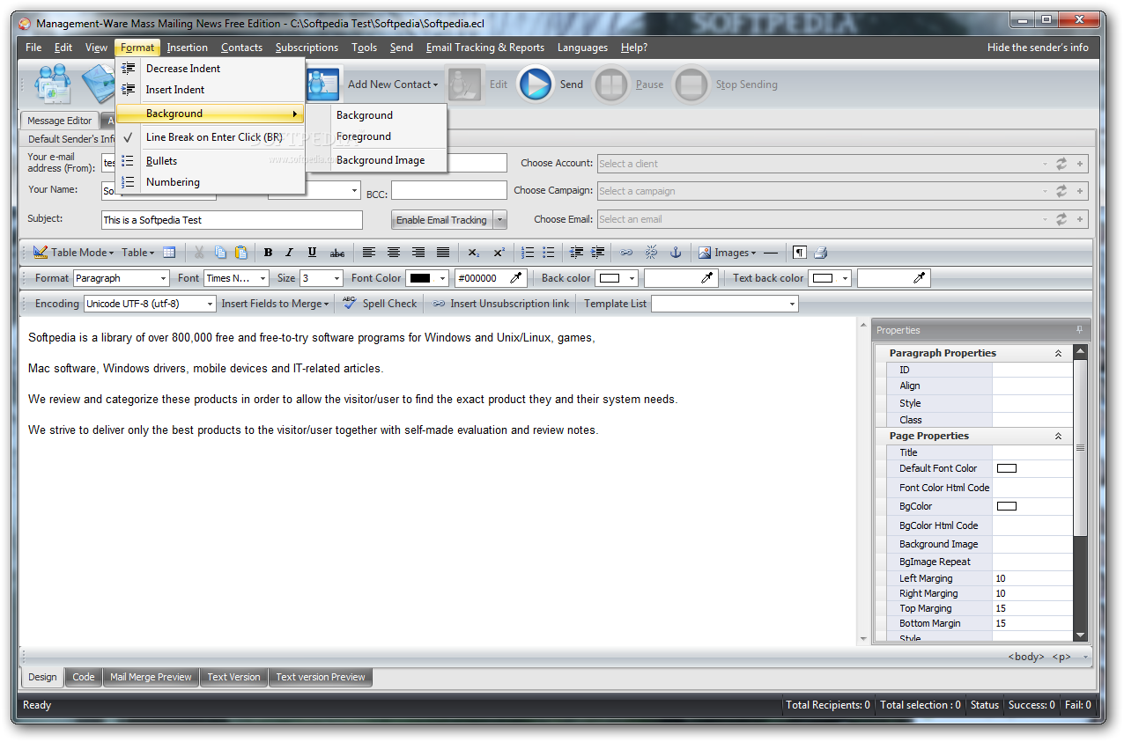Justify text alignment

[443, 253]
